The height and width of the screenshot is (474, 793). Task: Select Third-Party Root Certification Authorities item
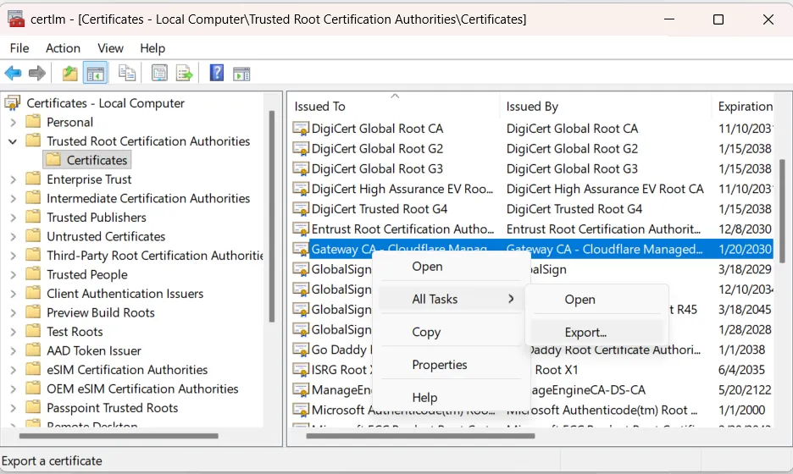pyautogui.click(x=155, y=256)
